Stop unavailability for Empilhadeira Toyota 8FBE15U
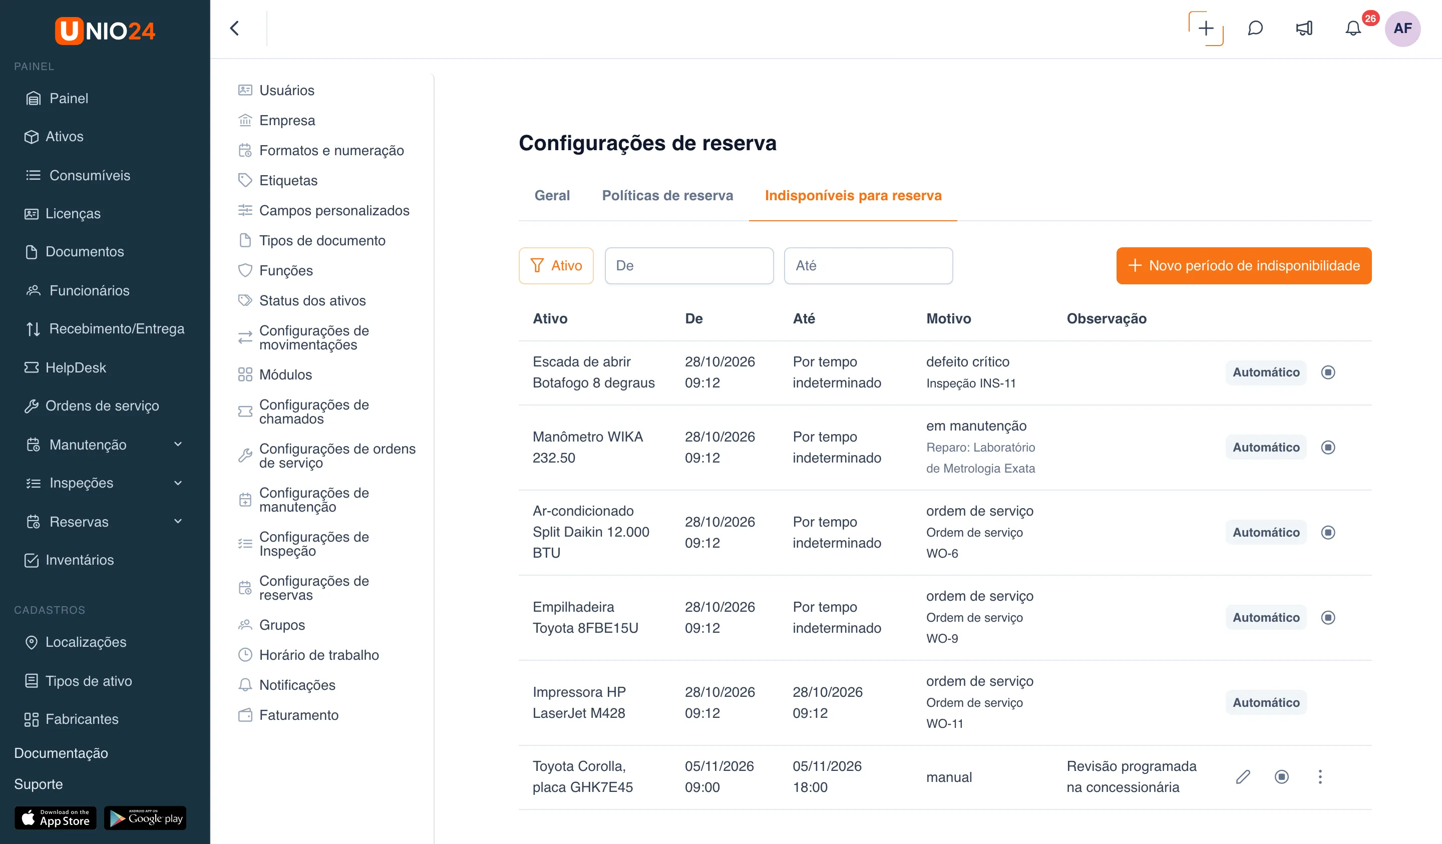Image resolution: width=1442 pixels, height=844 pixels. point(1328,617)
